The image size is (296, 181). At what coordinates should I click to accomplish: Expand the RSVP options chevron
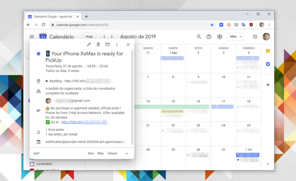coord(127,153)
